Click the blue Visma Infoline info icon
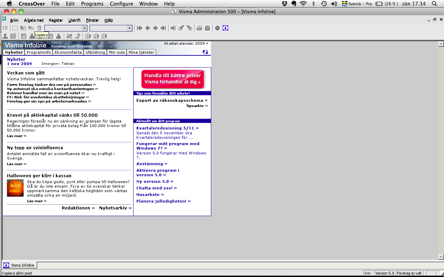444x277 pixels. click(x=225, y=28)
